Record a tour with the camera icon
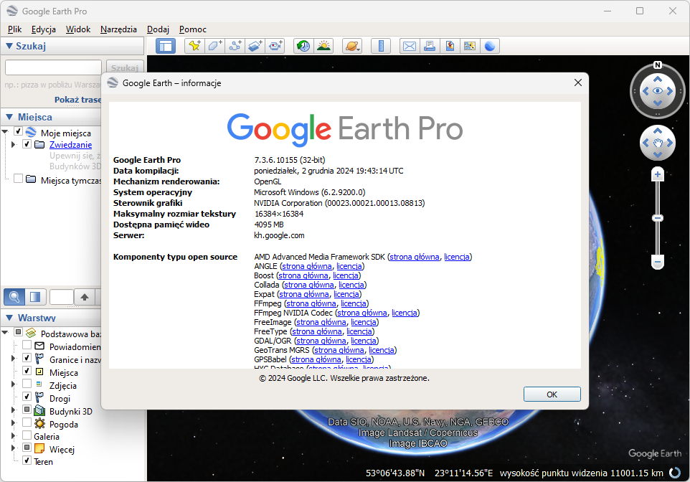The width and height of the screenshot is (690, 482). click(x=275, y=46)
